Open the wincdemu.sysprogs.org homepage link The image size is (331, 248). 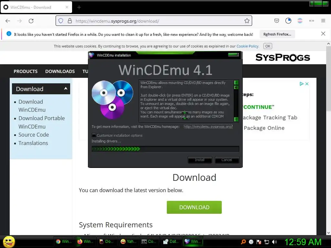point(208,127)
